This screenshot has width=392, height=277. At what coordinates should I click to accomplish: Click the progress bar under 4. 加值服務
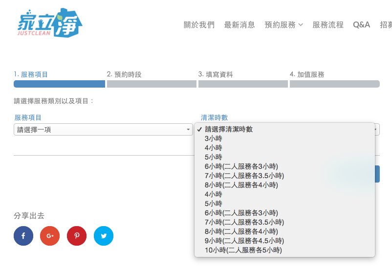coord(334,84)
